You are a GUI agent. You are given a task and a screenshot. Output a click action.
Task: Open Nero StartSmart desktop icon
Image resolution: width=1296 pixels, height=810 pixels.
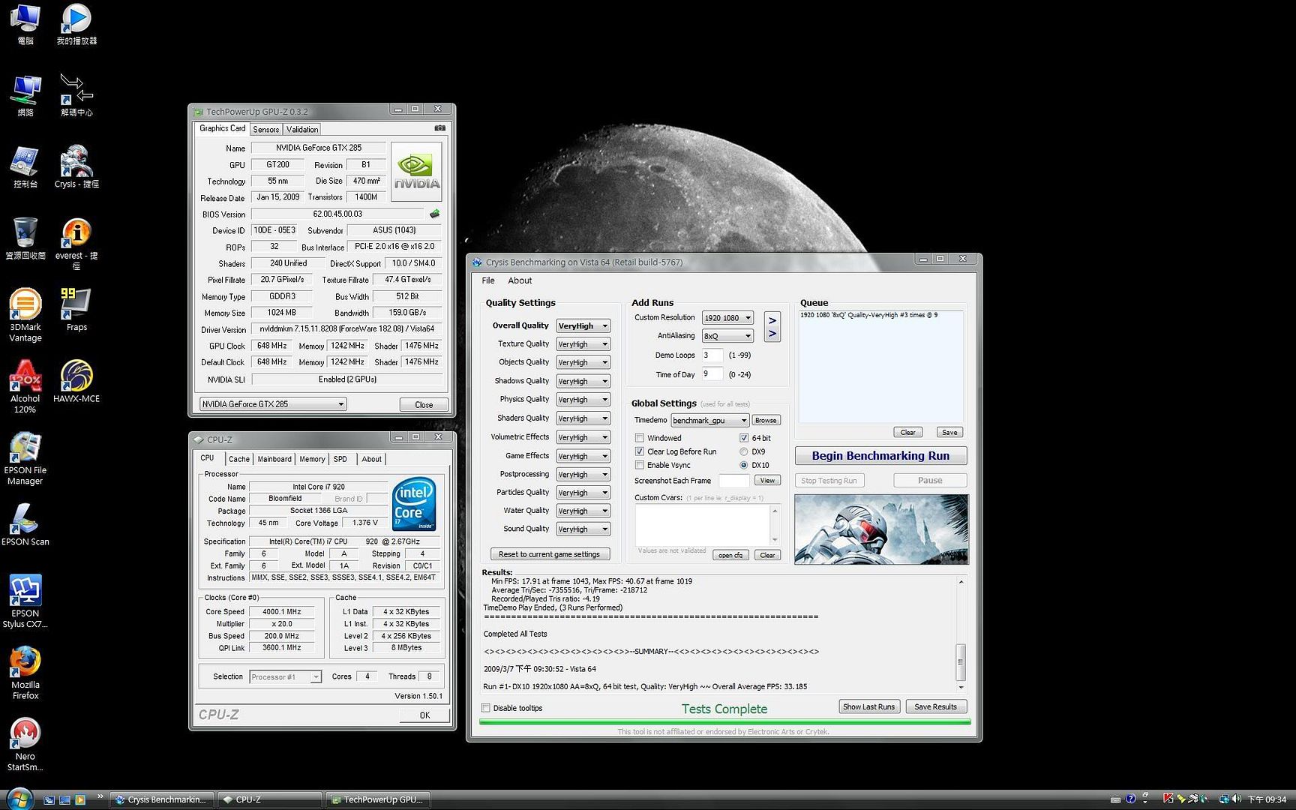click(25, 744)
